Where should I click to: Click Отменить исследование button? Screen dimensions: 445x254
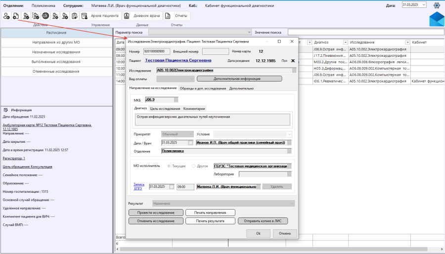point(156,221)
